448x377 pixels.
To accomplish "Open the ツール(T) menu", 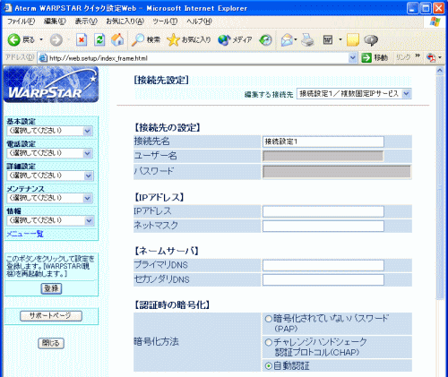I will coord(165,21).
